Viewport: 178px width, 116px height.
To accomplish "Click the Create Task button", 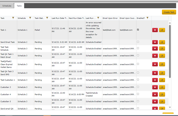I will pos(169,12).
